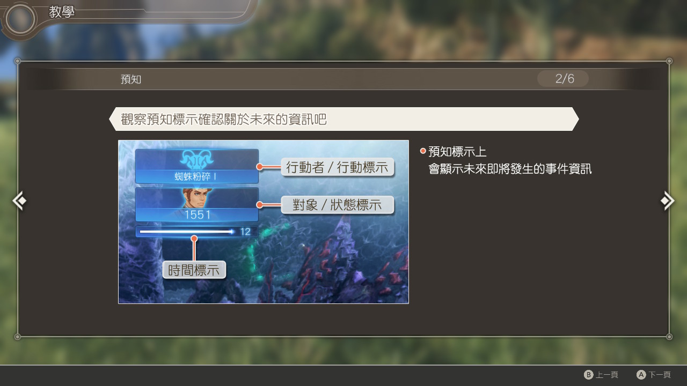Click the right arrow for the next page

(668, 201)
